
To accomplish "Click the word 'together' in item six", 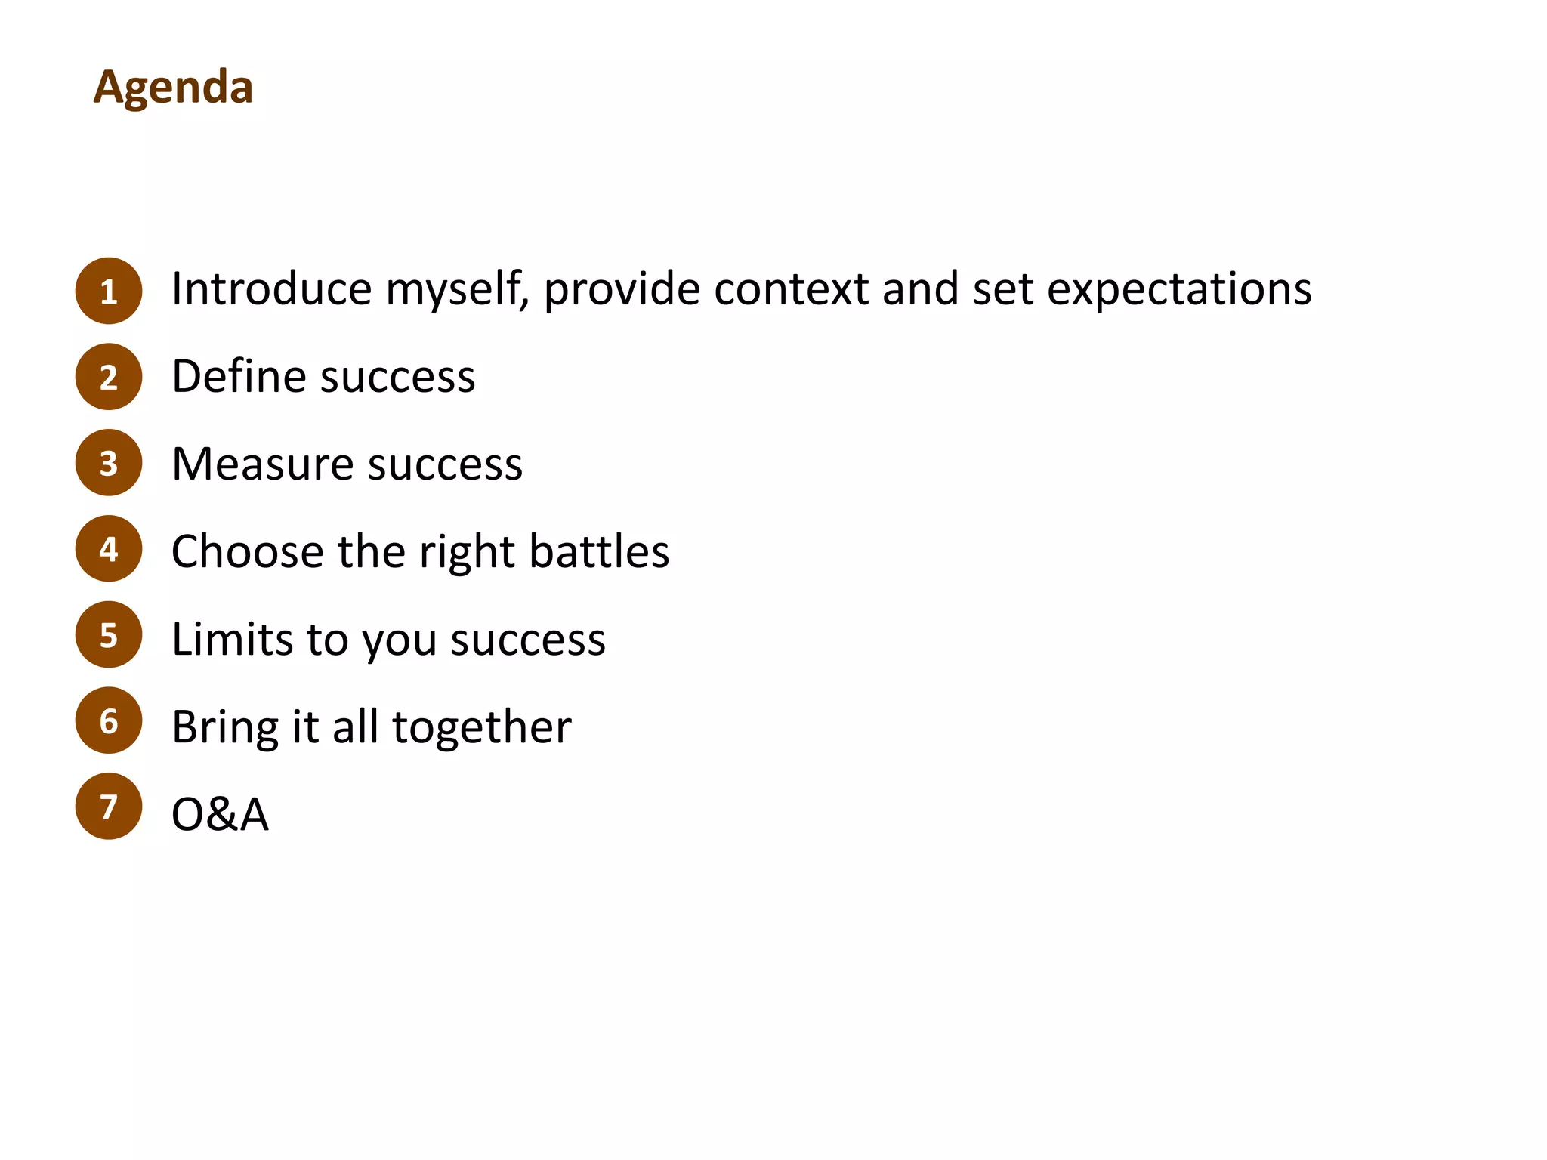I will 482,727.
